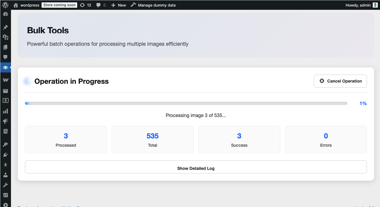Open Manage dummy data in the admin bar
Viewport: 380px width, 207px height.
point(153,5)
